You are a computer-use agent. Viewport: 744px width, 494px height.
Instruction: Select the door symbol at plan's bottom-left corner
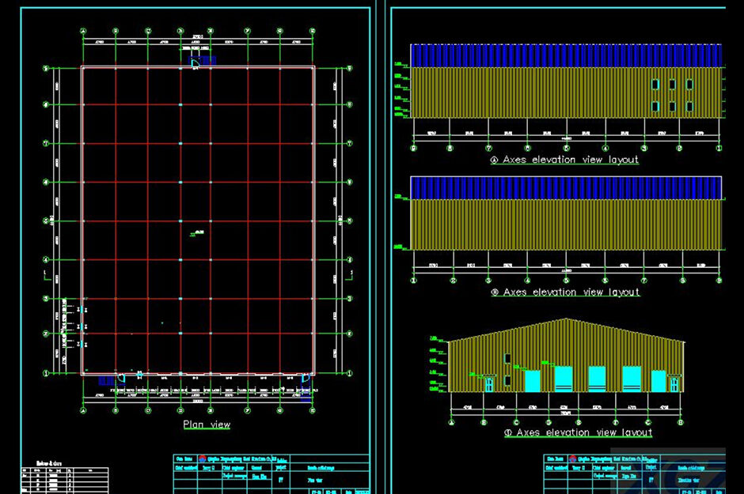120,377
